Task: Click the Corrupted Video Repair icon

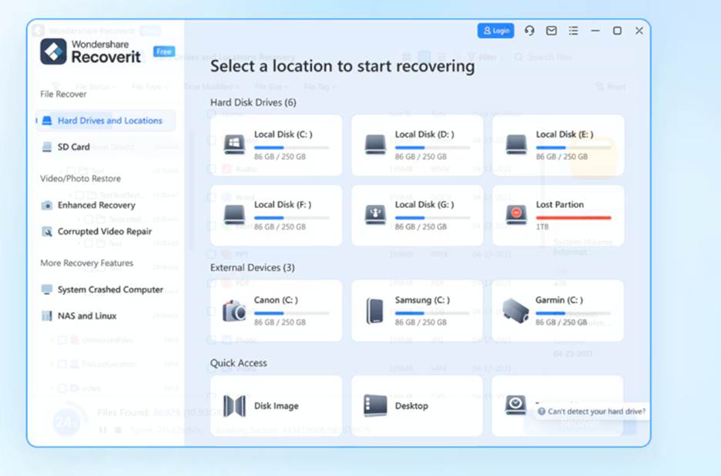Action: click(x=47, y=231)
